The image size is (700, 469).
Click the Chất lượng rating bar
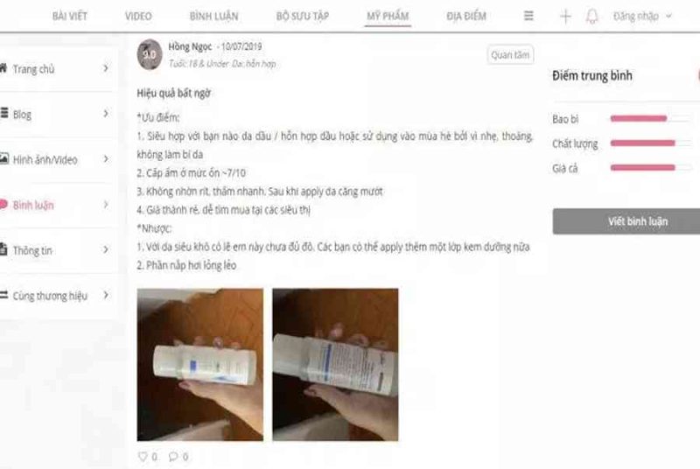651,143
